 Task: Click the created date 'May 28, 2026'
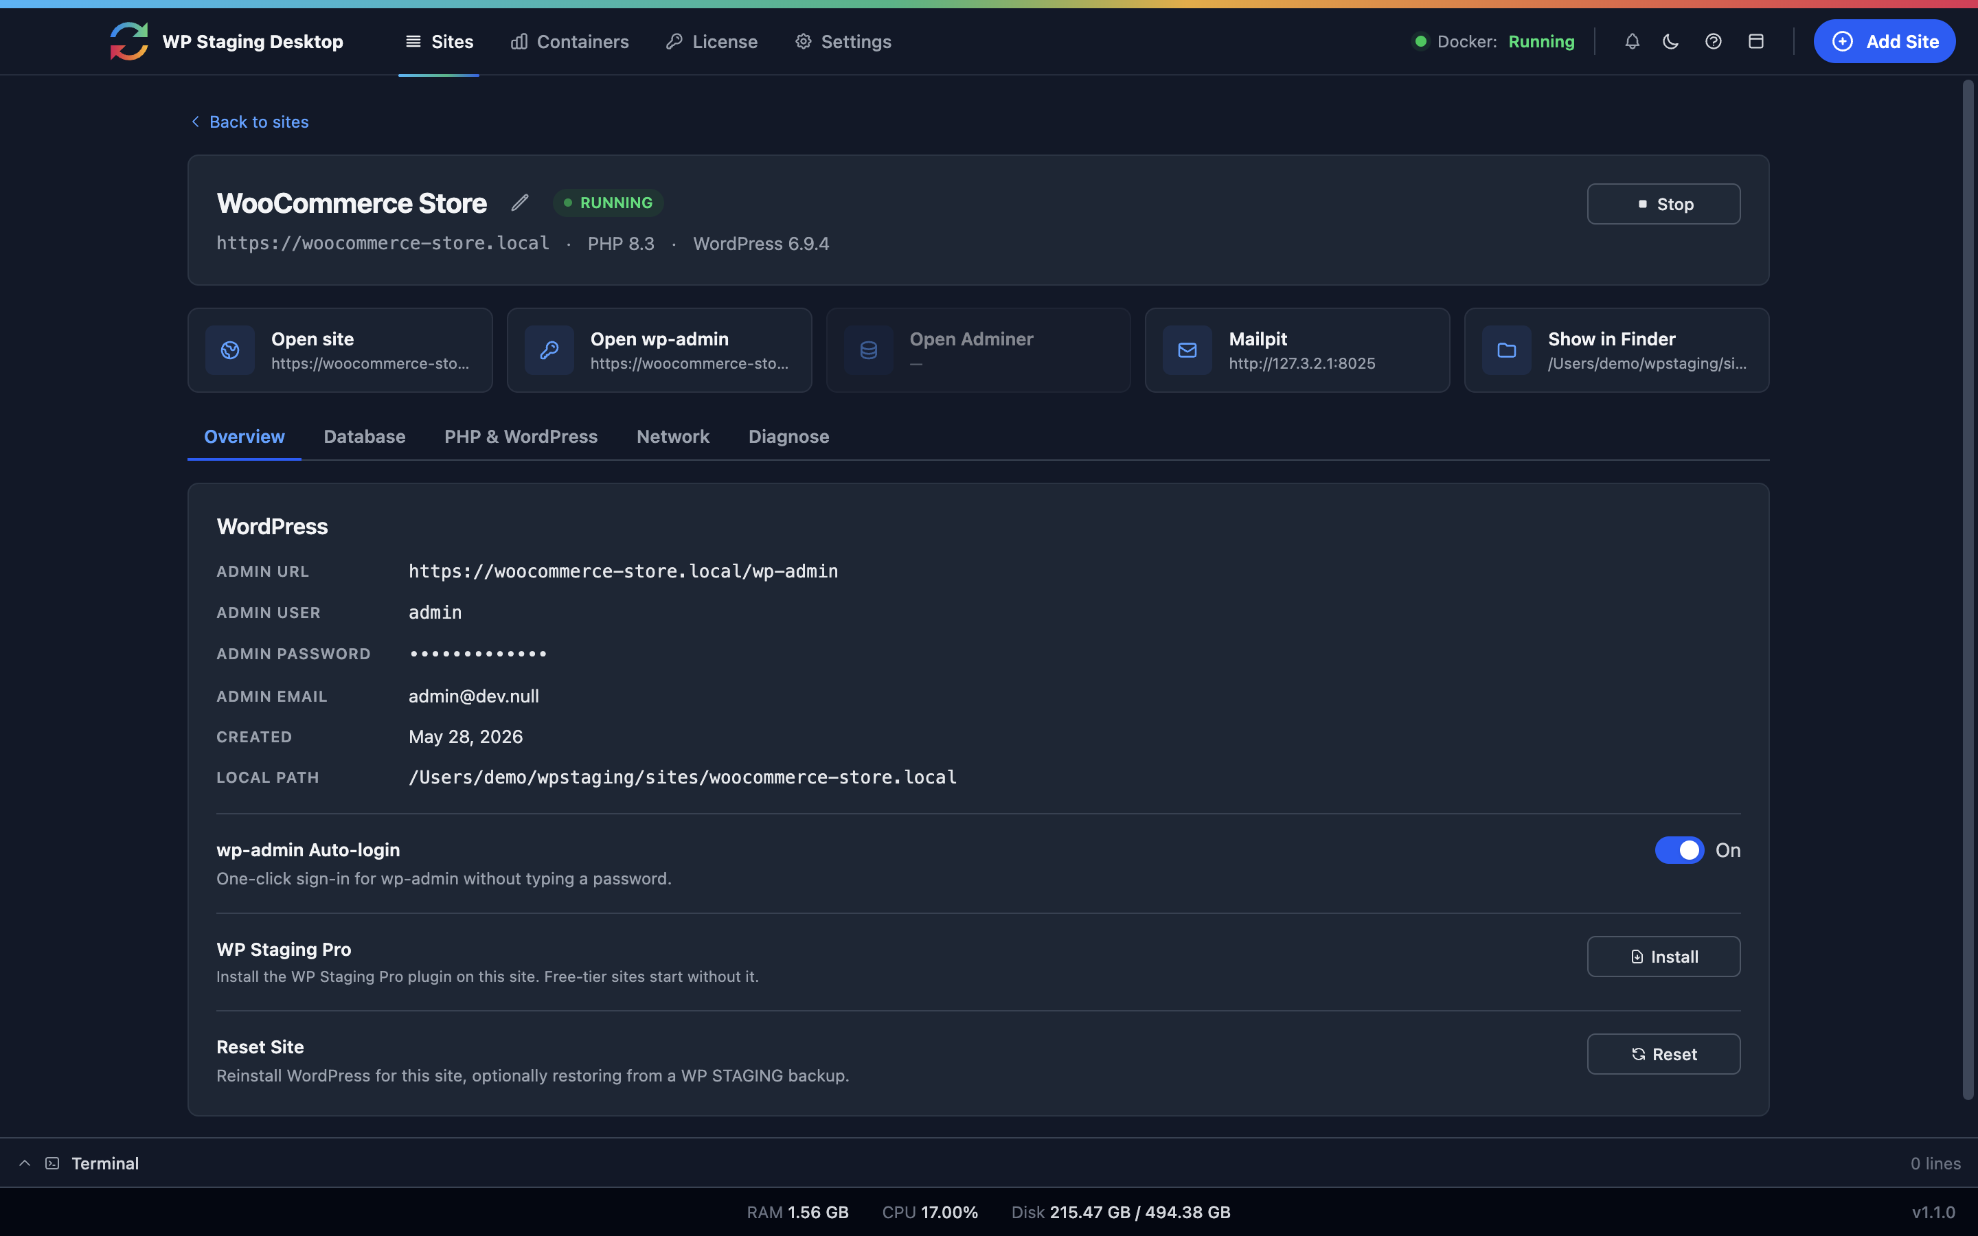click(465, 737)
